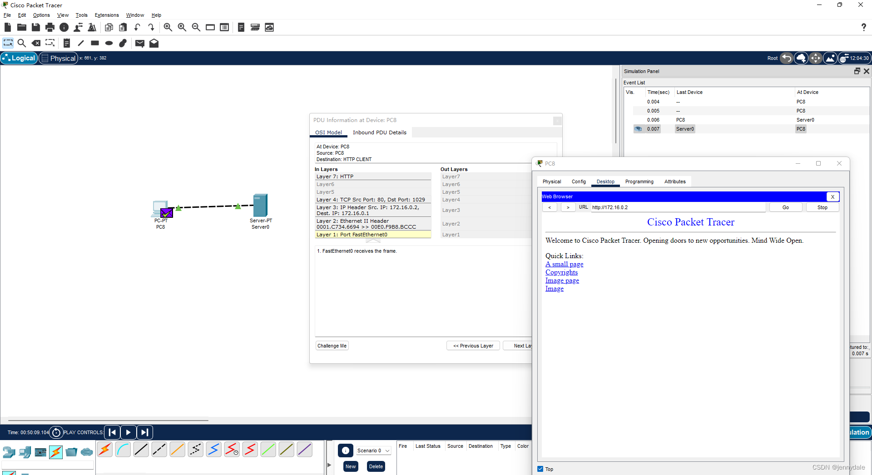Image resolution: width=872 pixels, height=475 pixels.
Task: Open the Programming tab in PC8 window
Action: pyautogui.click(x=639, y=181)
